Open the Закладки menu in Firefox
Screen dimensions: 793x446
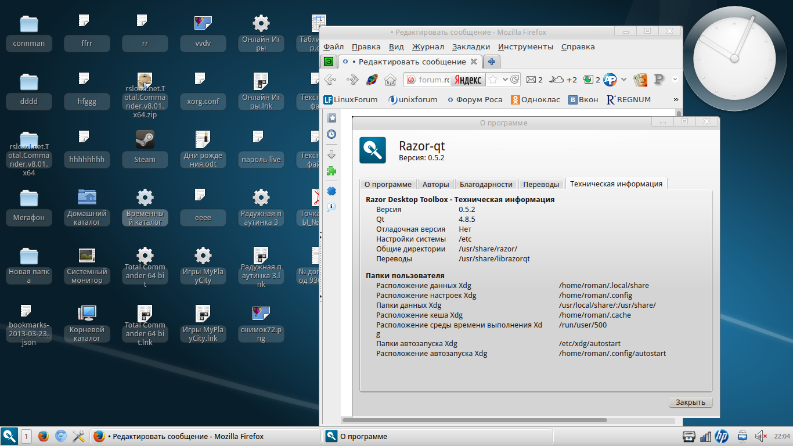pyautogui.click(x=471, y=47)
